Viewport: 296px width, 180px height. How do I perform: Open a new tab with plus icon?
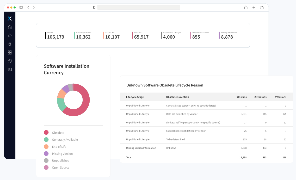click(254, 8)
